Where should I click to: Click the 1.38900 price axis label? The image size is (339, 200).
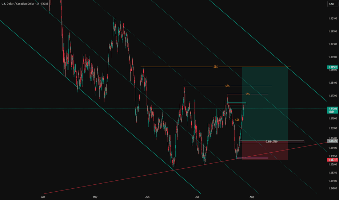point(332,57)
